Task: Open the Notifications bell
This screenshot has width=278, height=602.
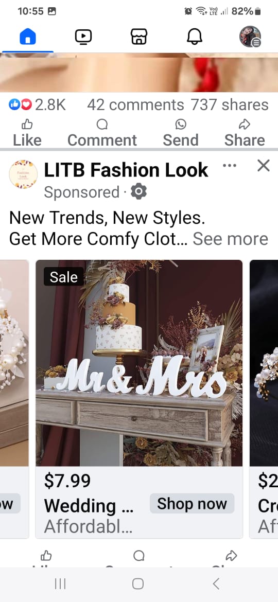Action: click(194, 37)
